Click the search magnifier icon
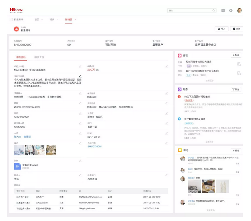The image size is (251, 221). 214,11
